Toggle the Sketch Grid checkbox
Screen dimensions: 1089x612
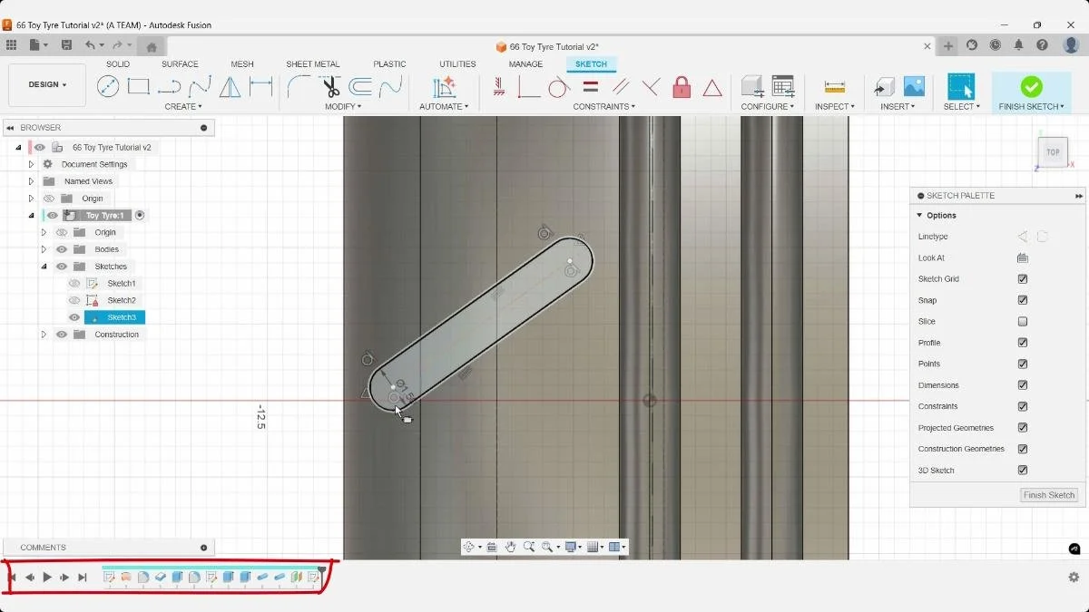(x=1023, y=279)
